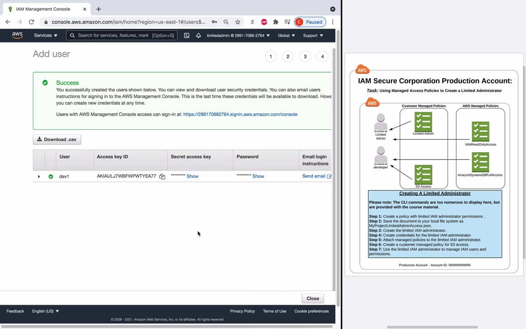Go to wizard step 4

[322, 56]
